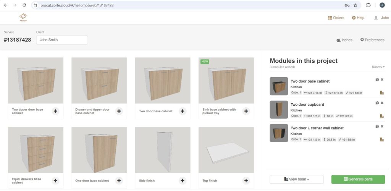Open the Help menu item

click(x=358, y=18)
